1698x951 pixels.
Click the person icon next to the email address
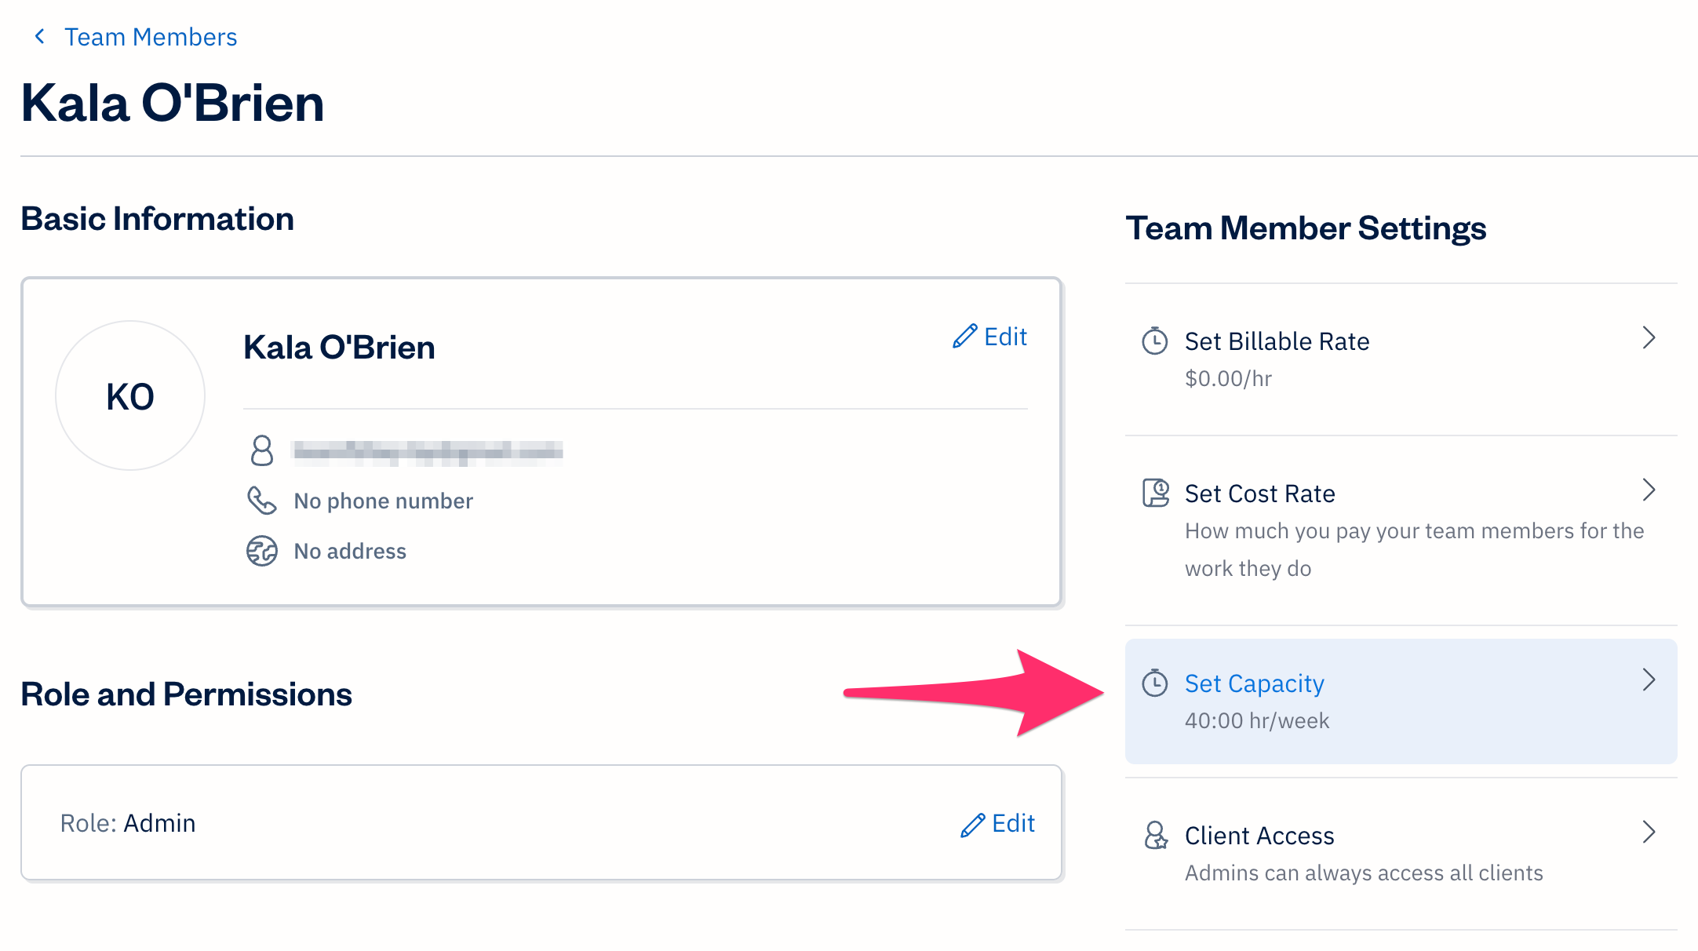[x=262, y=451]
